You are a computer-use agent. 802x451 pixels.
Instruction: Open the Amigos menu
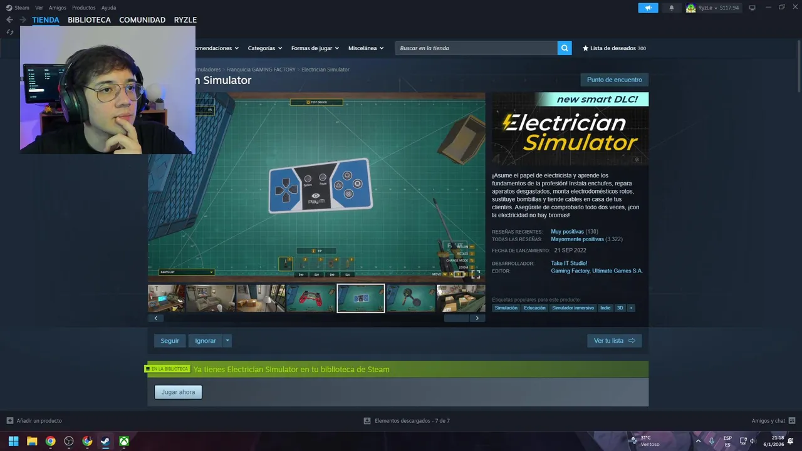click(57, 8)
